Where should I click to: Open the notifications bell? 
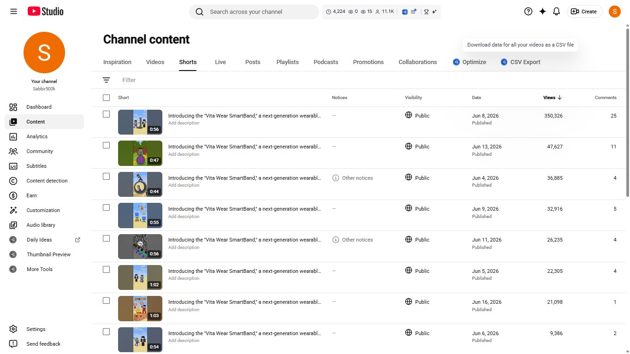pyautogui.click(x=557, y=12)
